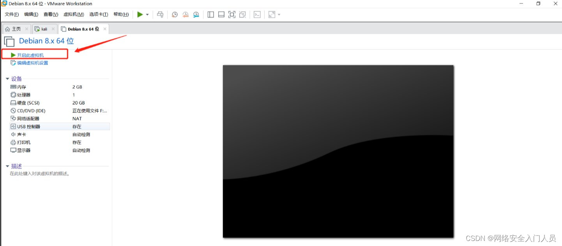Click the NAT network value

click(x=77, y=119)
